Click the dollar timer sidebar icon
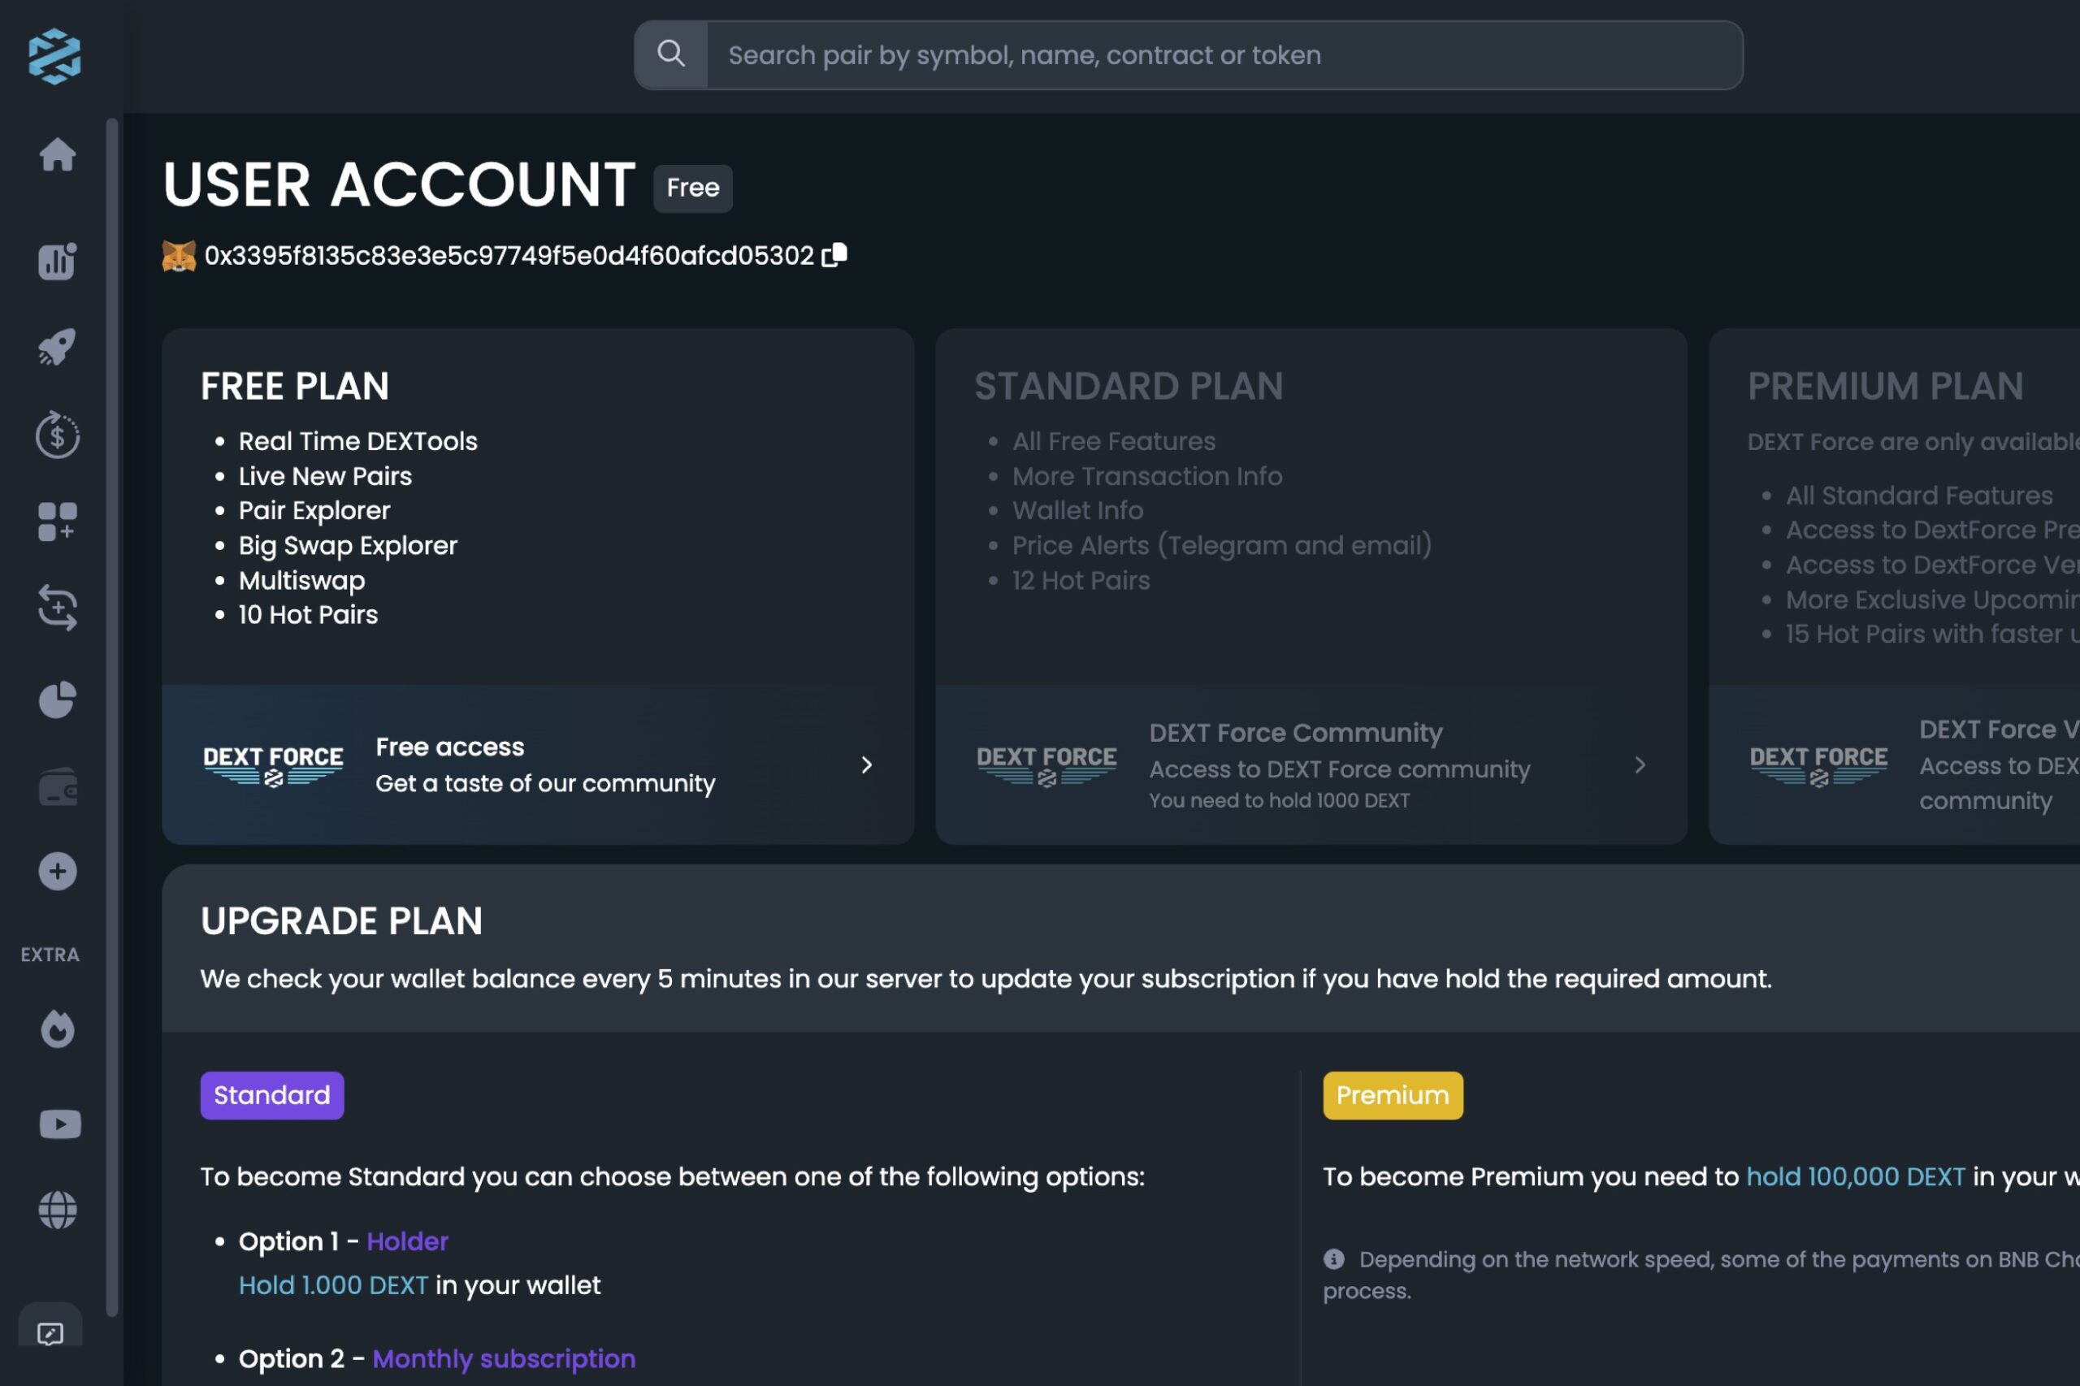Viewport: 2080px width, 1386px height. (58, 435)
